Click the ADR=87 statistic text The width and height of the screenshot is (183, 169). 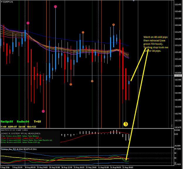[x=12, y=127]
